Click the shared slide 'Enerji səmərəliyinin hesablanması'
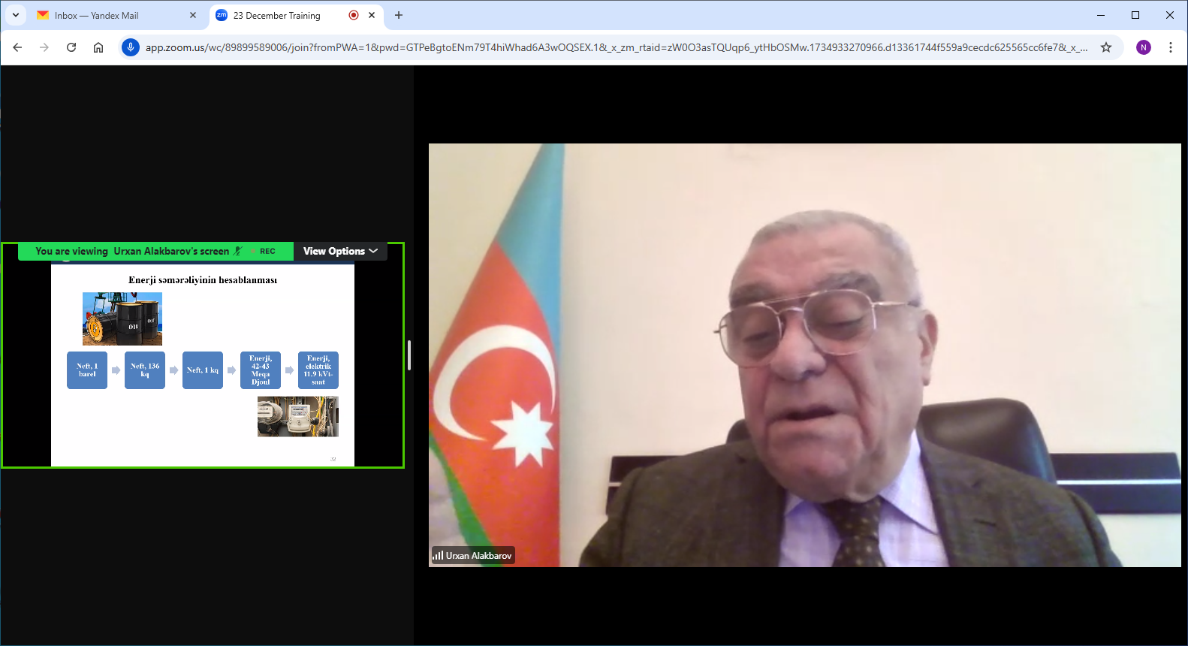 203,364
